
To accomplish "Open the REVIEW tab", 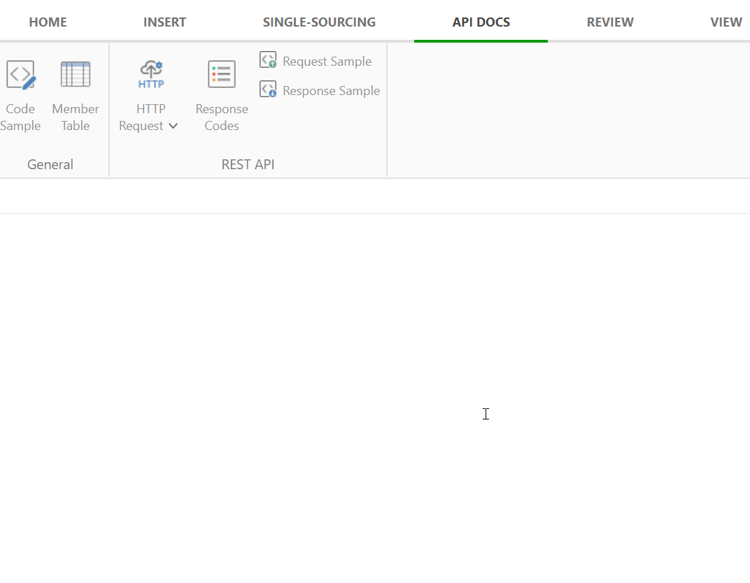I will coord(609,22).
